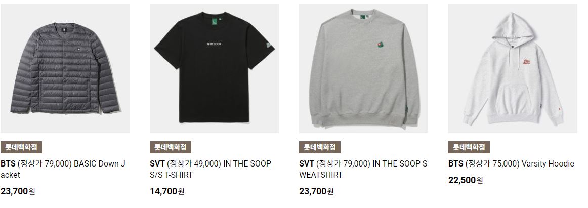The height and width of the screenshot is (208, 588).
Task: Open the gray IN THE SOOP sweatshirt image
Action: [x=363, y=69]
